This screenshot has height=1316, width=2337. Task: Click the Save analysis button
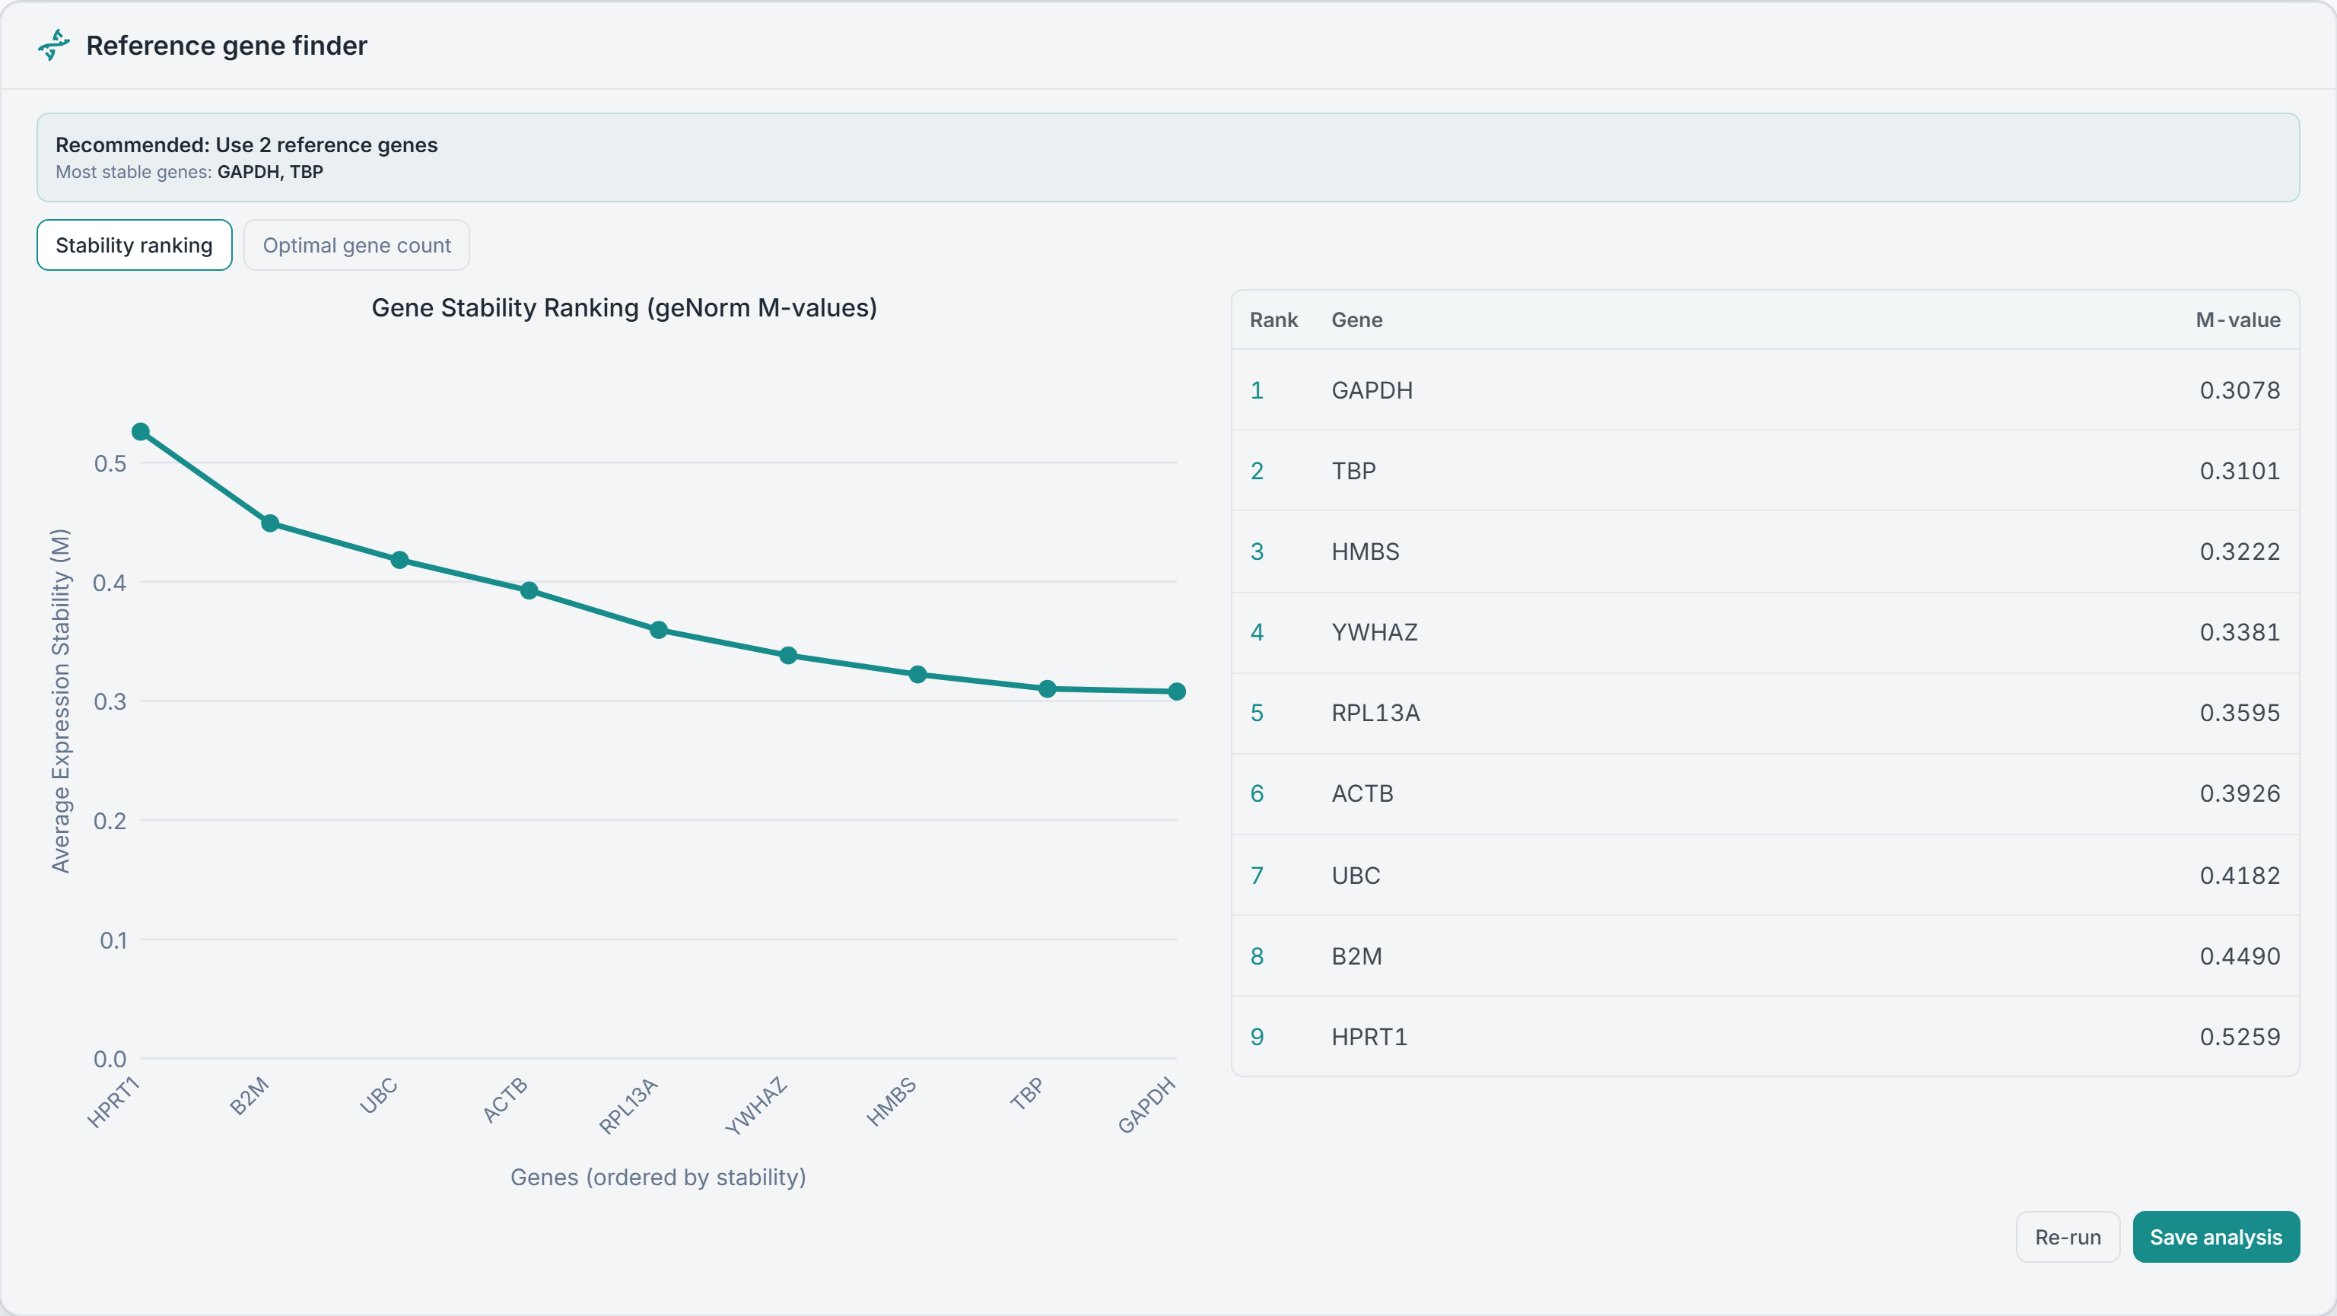[2215, 1237]
